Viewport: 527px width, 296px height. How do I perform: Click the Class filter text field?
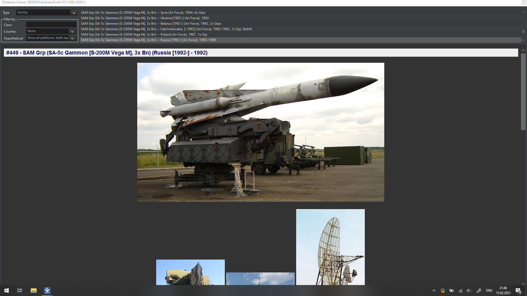point(51,25)
